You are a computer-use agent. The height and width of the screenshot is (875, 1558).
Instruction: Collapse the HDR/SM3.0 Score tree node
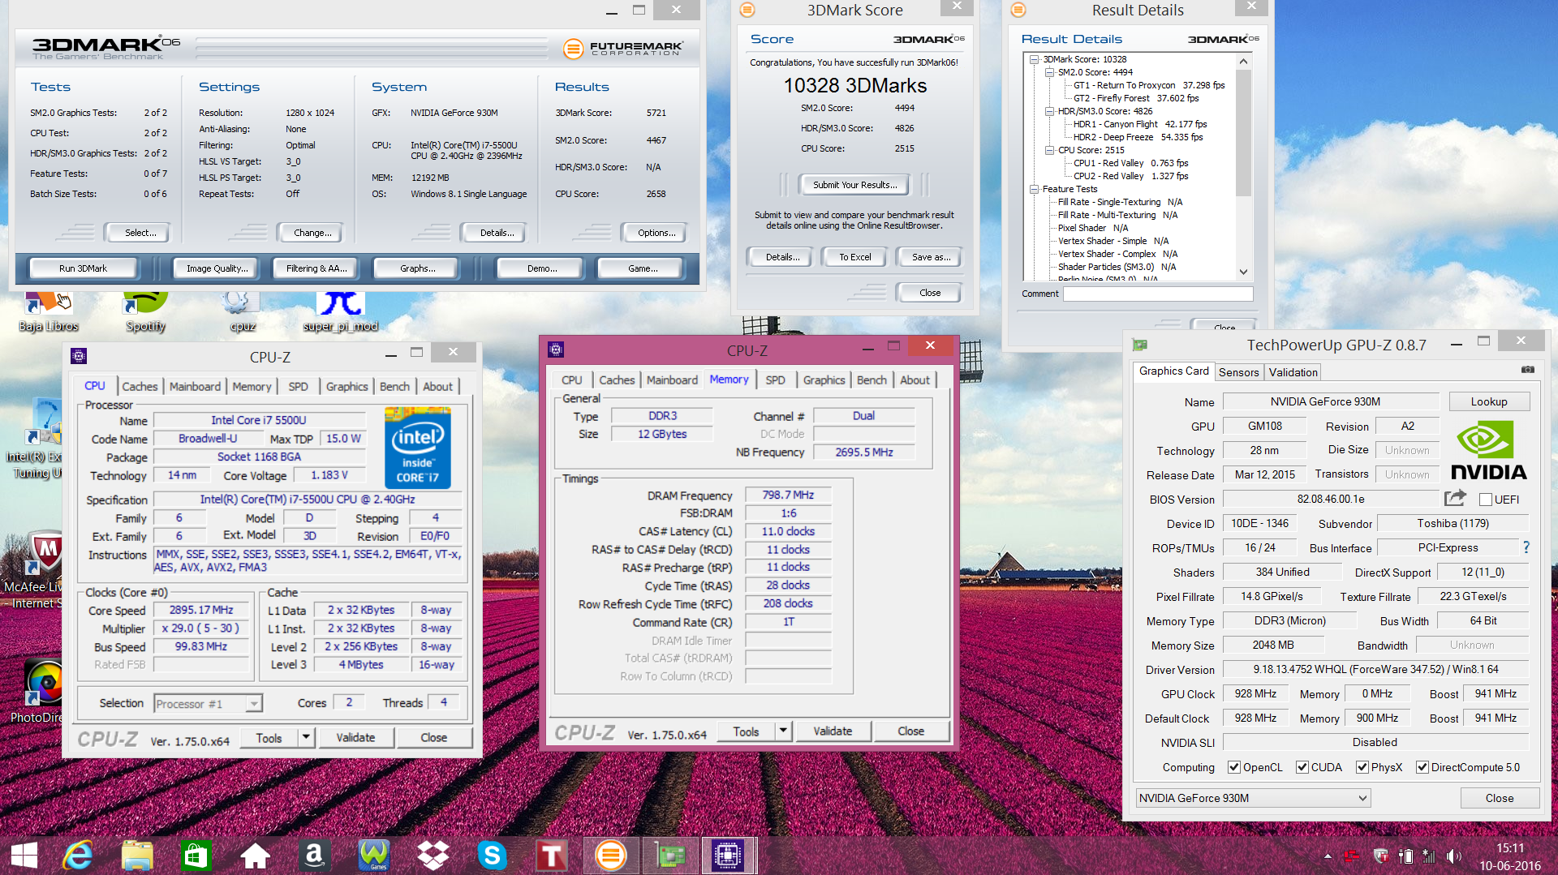1049,111
